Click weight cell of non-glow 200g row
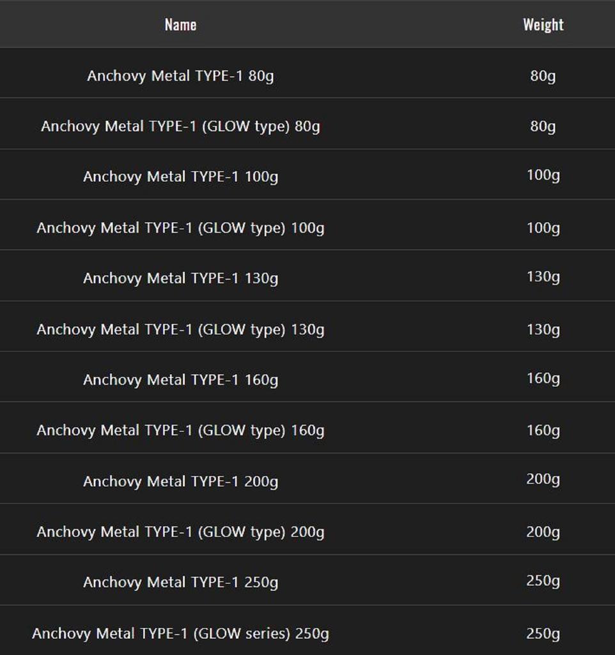Image resolution: width=615 pixels, height=655 pixels. click(543, 480)
